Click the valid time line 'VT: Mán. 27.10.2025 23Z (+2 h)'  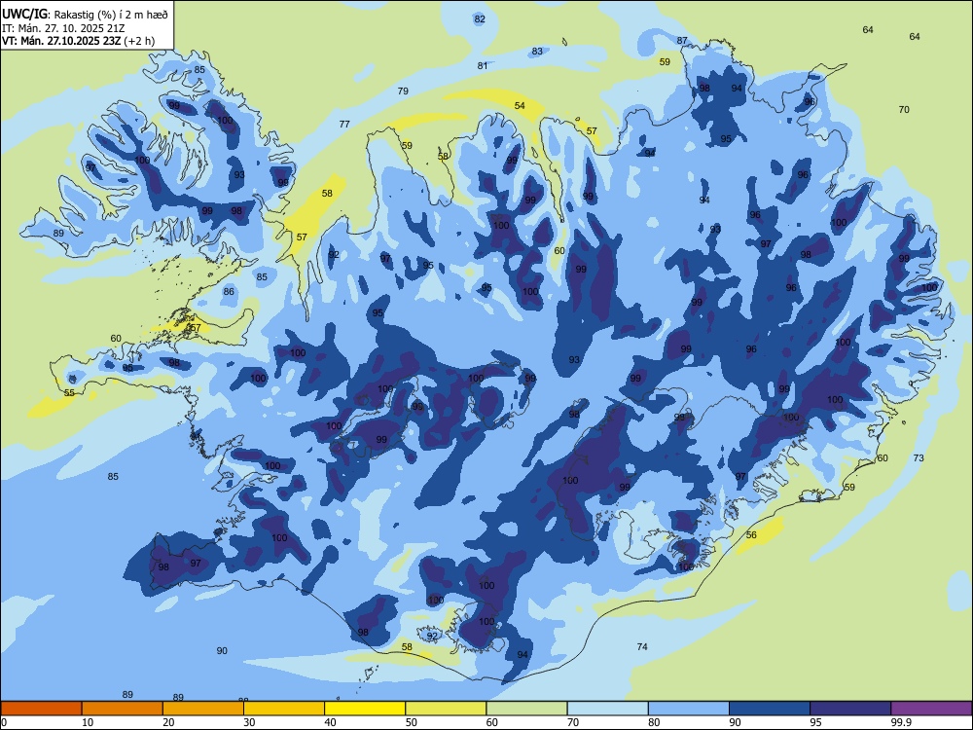[x=79, y=41]
